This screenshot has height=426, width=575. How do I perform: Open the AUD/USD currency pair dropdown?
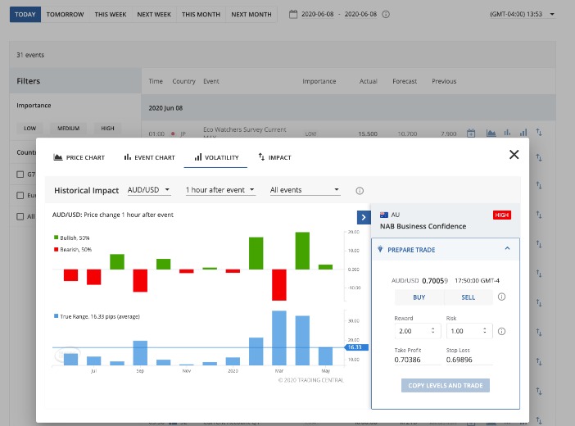pyautogui.click(x=149, y=190)
